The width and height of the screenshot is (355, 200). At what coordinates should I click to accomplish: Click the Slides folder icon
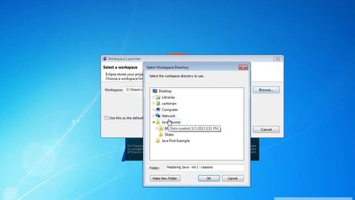point(161,134)
